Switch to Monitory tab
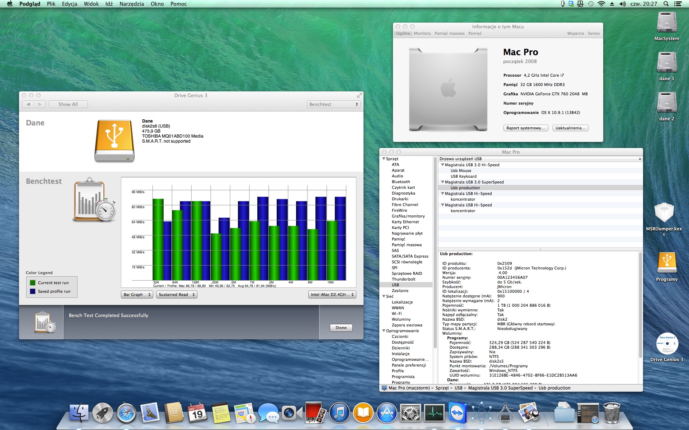 pos(422,33)
